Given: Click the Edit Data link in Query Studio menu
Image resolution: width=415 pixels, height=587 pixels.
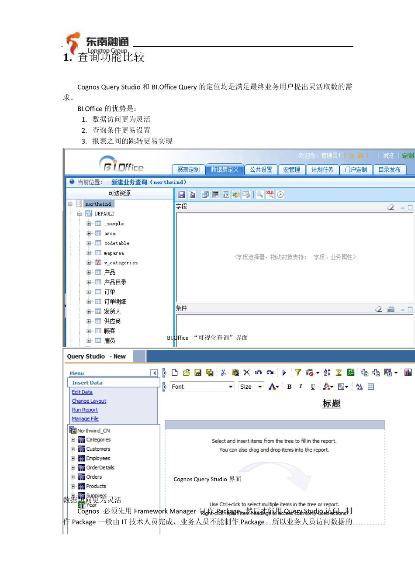Looking at the screenshot, I should coord(82,392).
